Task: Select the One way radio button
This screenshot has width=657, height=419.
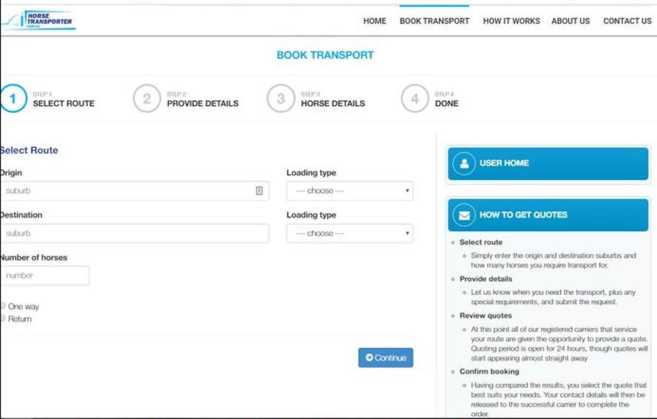Action: click(4, 306)
